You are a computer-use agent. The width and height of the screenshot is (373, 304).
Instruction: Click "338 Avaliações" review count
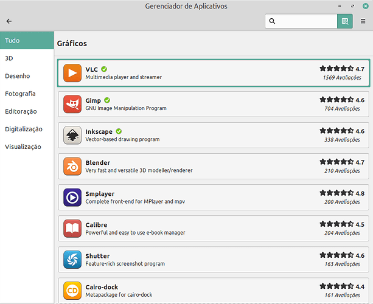[342, 140]
